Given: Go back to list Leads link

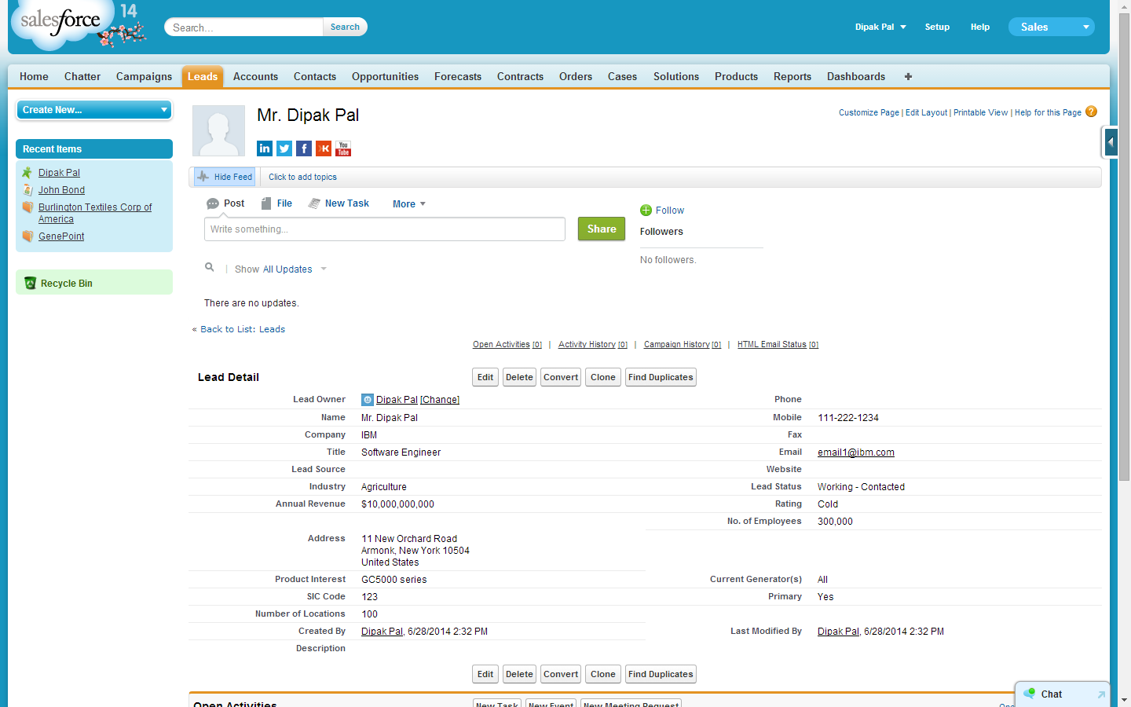Looking at the screenshot, I should 243,329.
